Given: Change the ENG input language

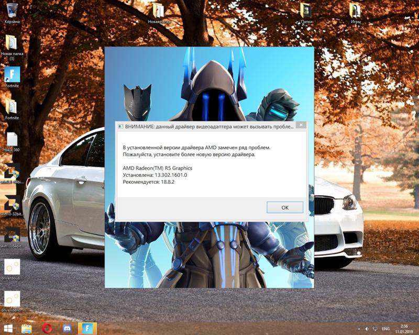Looking at the screenshot, I should coord(385,329).
